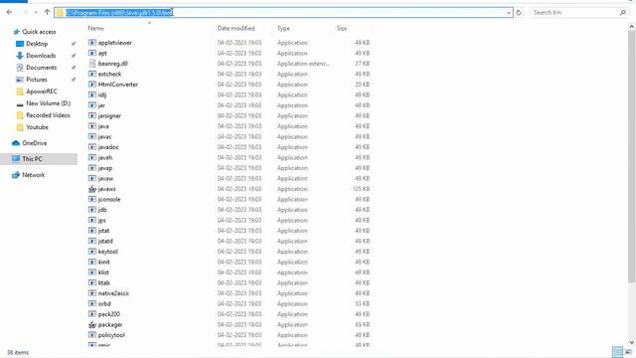Screen dimensions: 636x358
Task: Click the pack200 file name
Action: pyautogui.click(x=108, y=314)
